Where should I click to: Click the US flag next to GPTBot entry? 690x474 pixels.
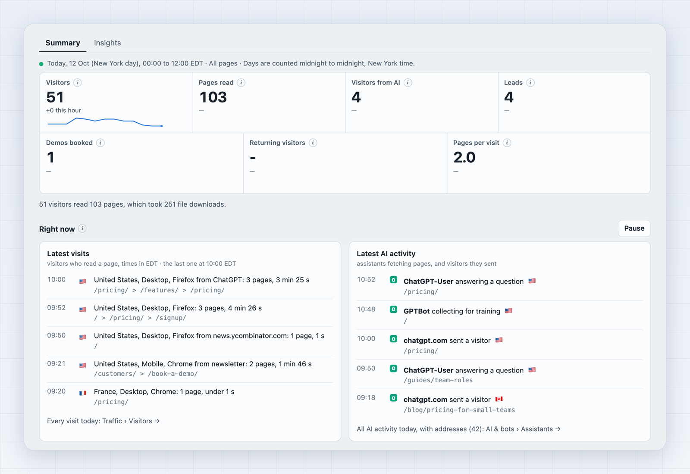(509, 311)
